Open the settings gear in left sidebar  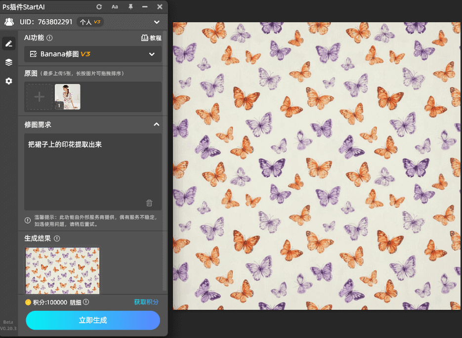(8, 81)
